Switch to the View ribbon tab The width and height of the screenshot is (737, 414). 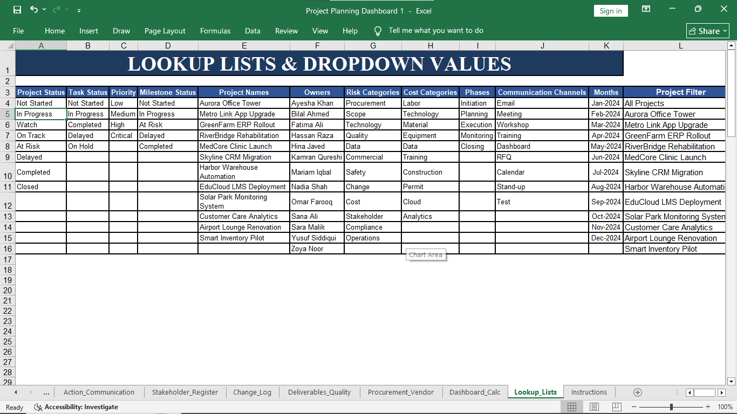tap(320, 31)
